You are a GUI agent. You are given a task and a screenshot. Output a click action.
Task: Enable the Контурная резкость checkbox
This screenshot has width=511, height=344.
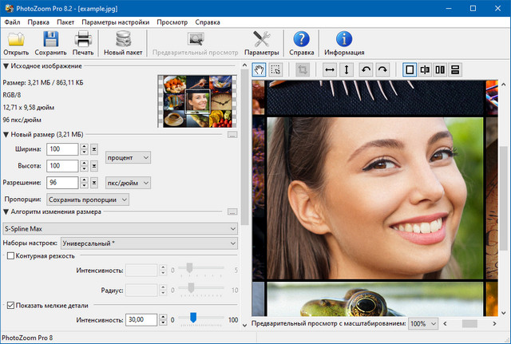tap(11, 255)
